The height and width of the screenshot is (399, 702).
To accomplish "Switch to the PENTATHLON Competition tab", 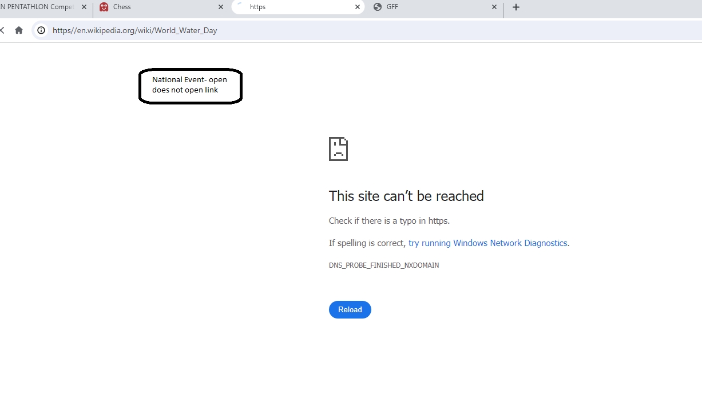I will tap(37, 7).
